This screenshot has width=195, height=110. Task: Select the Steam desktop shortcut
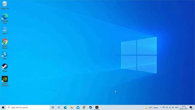coord(5,68)
